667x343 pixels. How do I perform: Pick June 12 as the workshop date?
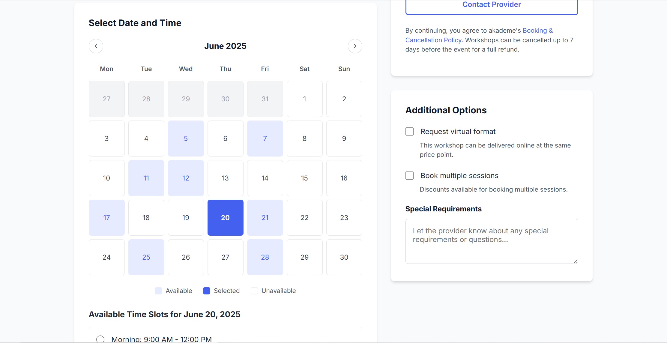click(186, 178)
